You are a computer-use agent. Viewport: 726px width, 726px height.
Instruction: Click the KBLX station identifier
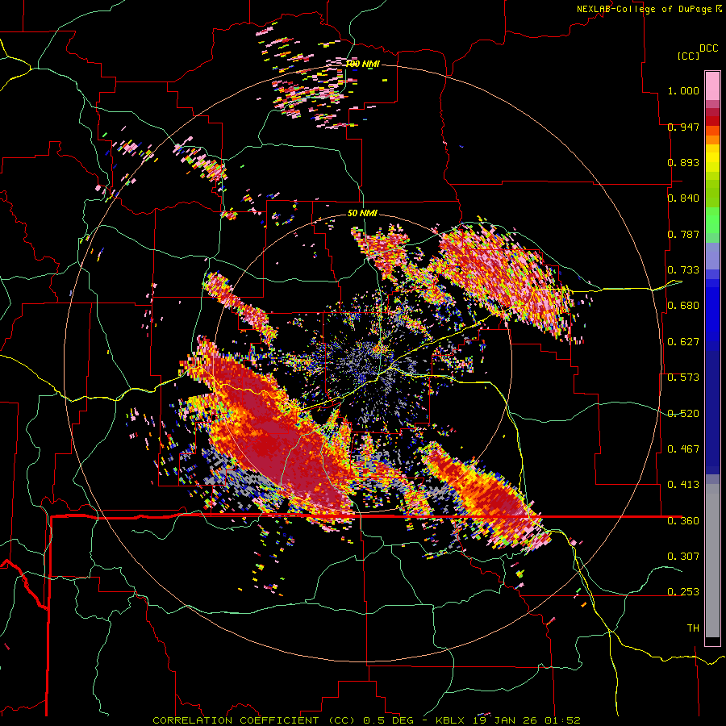coord(452,720)
